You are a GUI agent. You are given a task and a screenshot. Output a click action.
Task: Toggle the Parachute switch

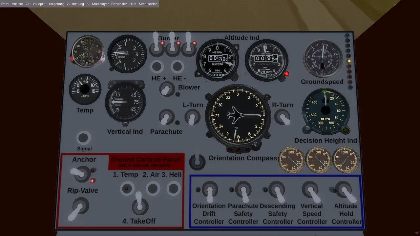(x=166, y=117)
